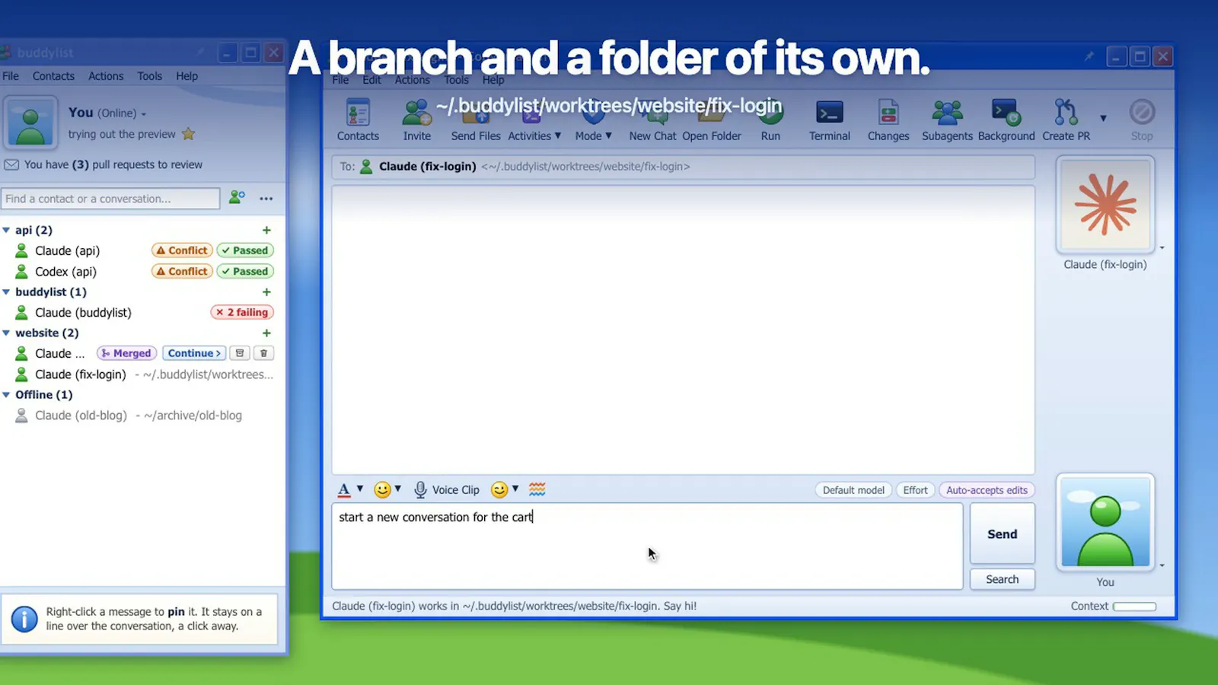1218x685 pixels.
Task: Click the Run toolbar button
Action: click(770, 120)
